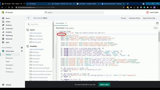Click Customize theme button

click(x=134, y=18)
